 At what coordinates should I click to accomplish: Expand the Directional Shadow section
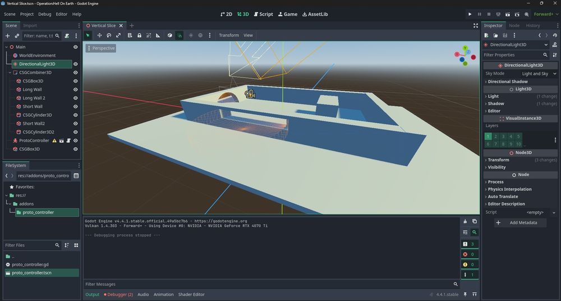508,81
